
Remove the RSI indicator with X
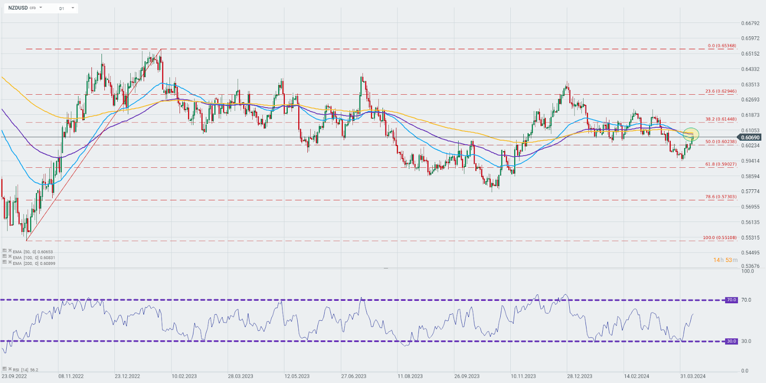pyautogui.click(x=10, y=369)
